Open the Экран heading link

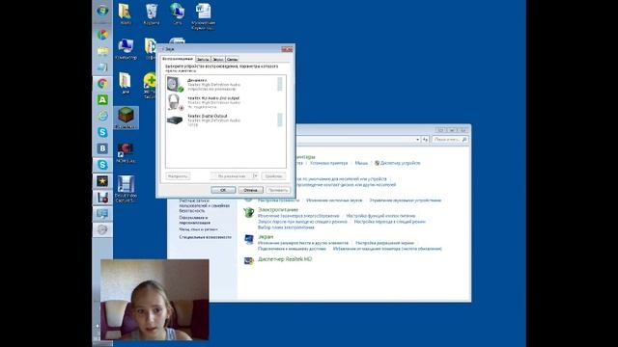click(x=266, y=237)
